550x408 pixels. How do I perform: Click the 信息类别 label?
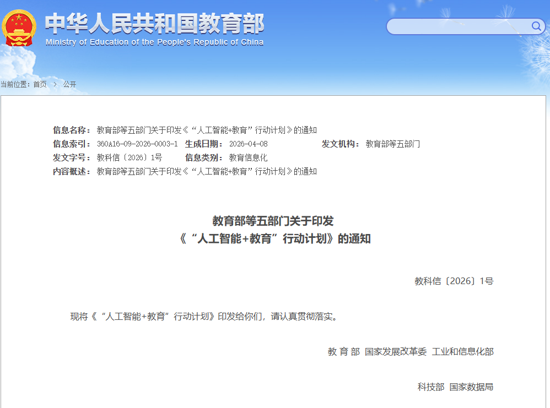(x=204, y=157)
